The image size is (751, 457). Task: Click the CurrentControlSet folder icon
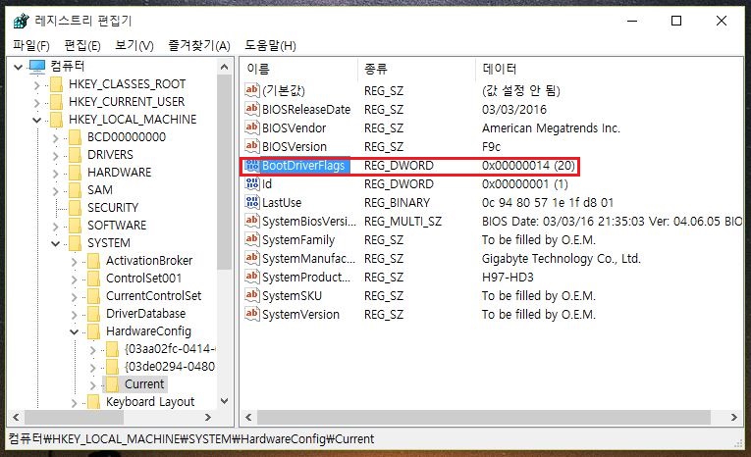(94, 296)
